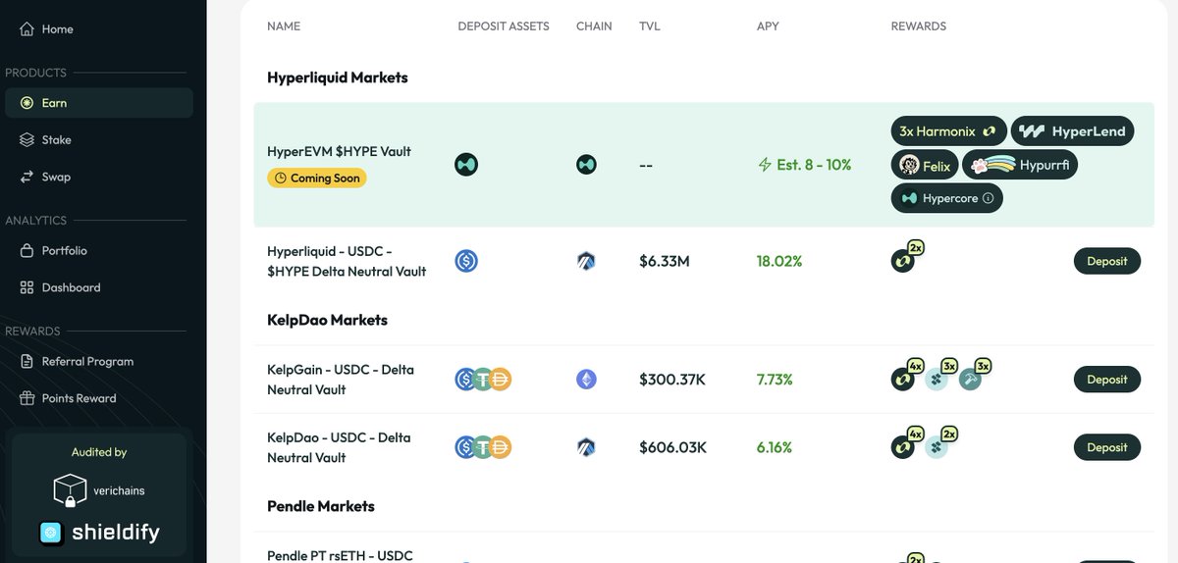View the Portfolio analytics page
1178x563 pixels.
54,251
